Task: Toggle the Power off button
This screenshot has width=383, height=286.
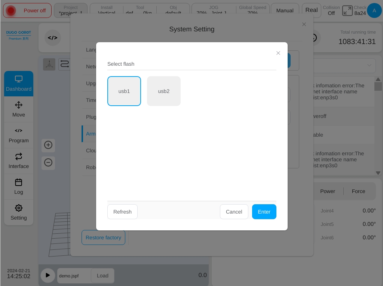Action: (27, 10)
